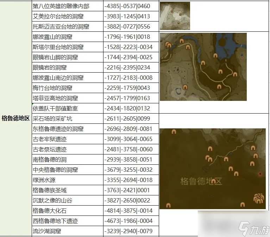Select cell 娜波露山的洞窟

click(x=68, y=37)
